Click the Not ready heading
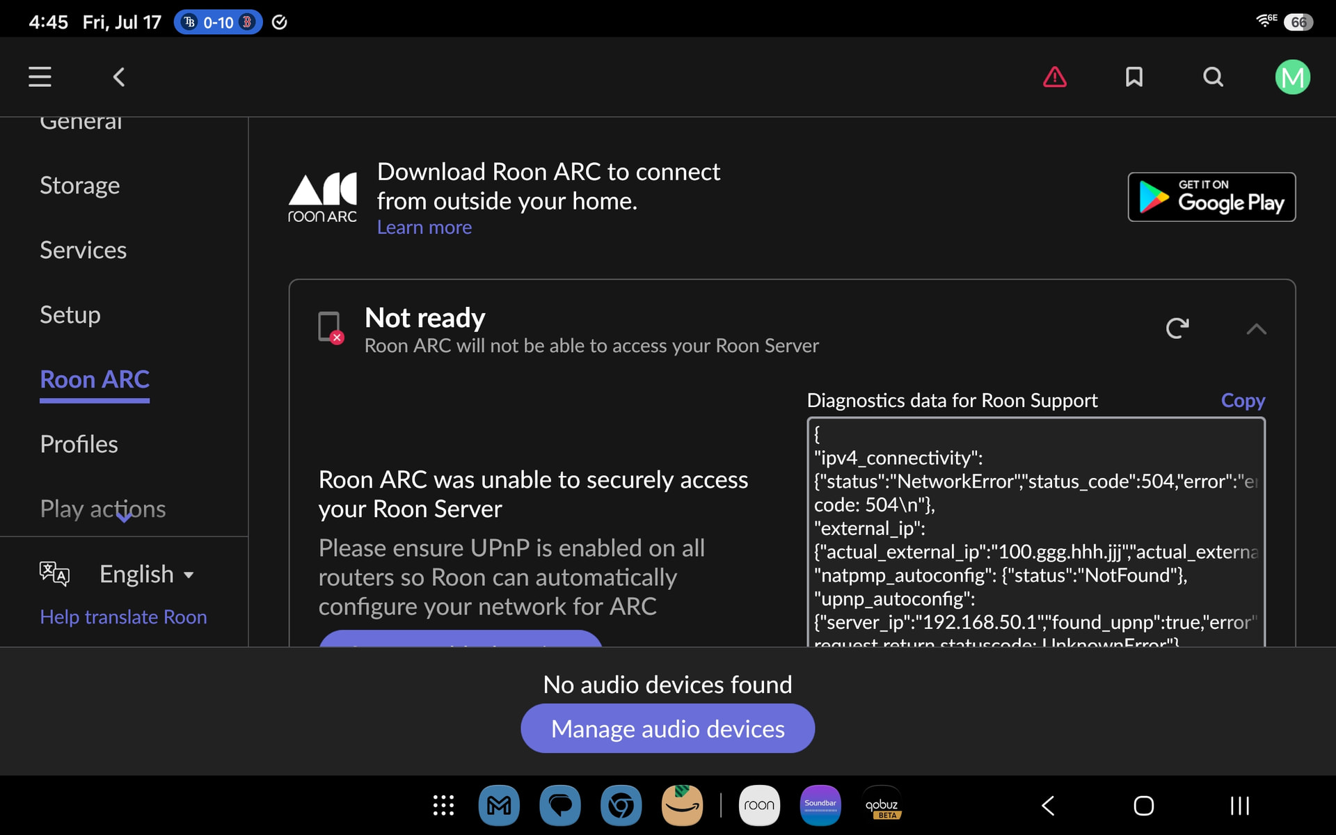 coord(425,318)
